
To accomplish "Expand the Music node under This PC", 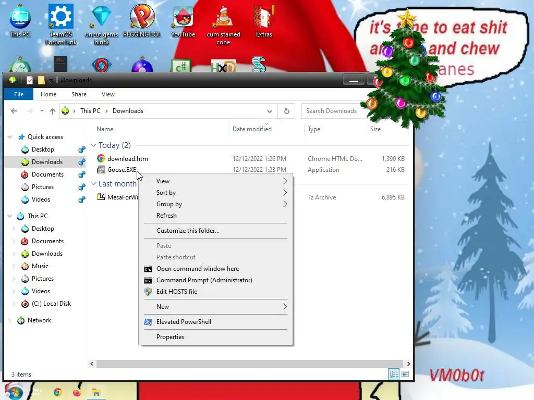I will pos(14,266).
